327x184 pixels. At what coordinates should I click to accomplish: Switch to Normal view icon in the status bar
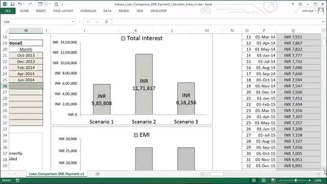click(x=253, y=180)
